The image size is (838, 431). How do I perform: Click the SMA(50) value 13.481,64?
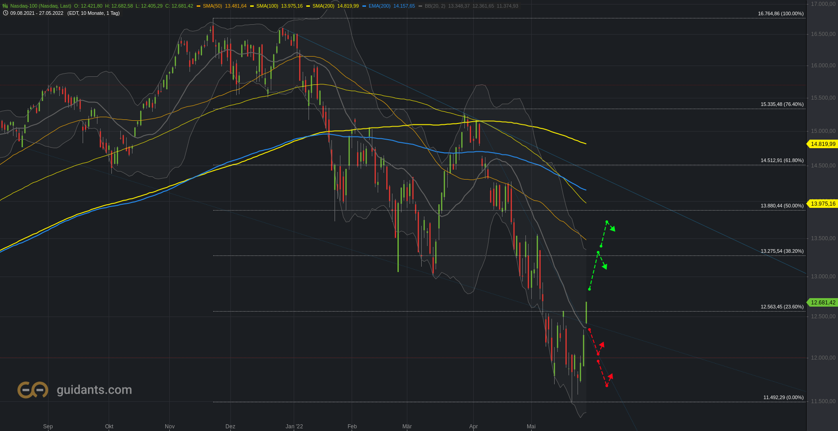tap(236, 6)
